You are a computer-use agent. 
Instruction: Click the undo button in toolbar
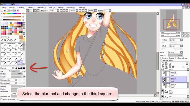point(28,11)
